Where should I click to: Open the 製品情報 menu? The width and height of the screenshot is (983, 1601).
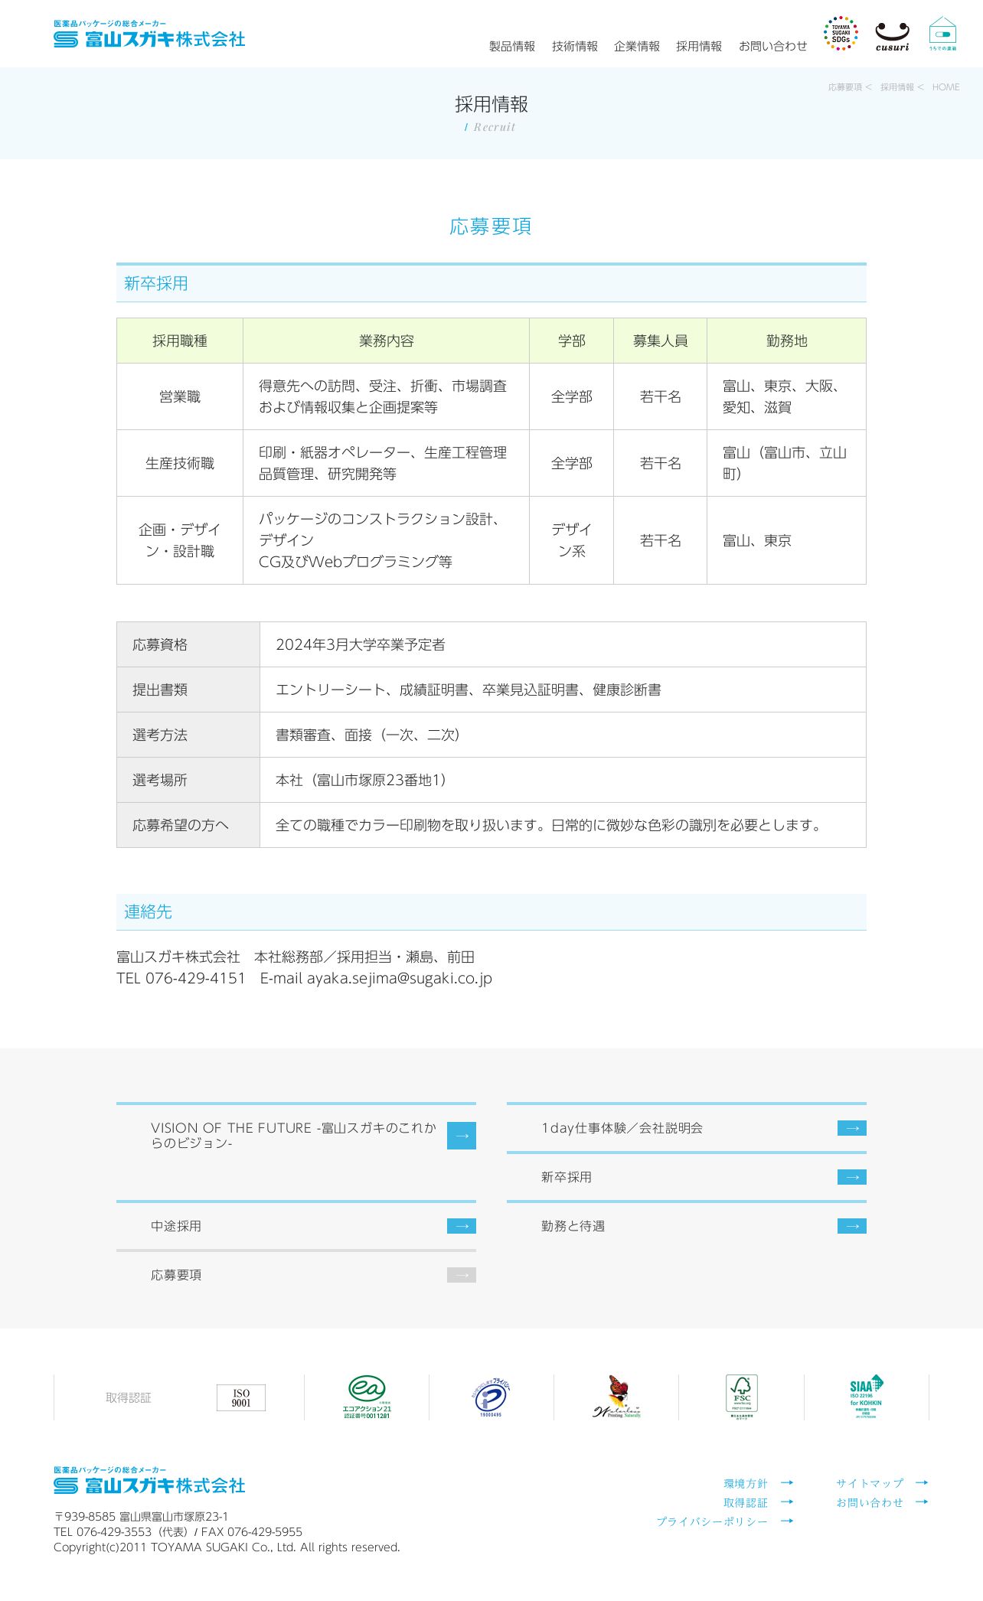click(x=512, y=47)
